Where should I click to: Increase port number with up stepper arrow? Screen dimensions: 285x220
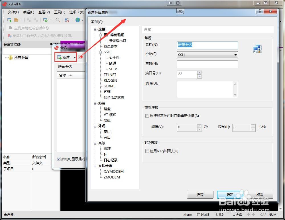[x=199, y=73]
